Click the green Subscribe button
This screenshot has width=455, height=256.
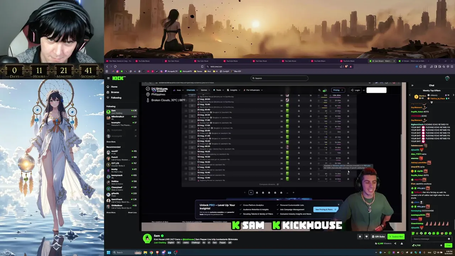point(396,236)
